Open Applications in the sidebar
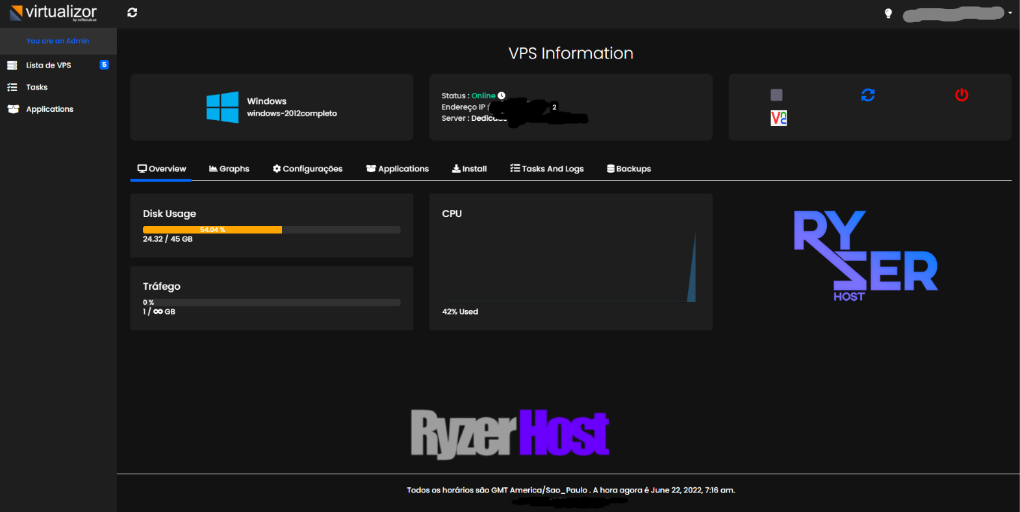Image resolution: width=1020 pixels, height=512 pixels. coord(50,109)
